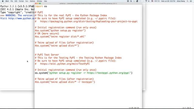Image resolution: width=194 pixels, height=109 pixels.
Task: Click the battery status indicator
Action: click(157, 1)
